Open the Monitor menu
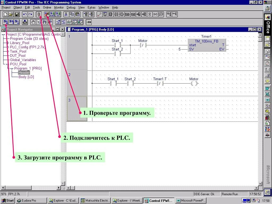The image size is (272, 204). click(x=59, y=7)
